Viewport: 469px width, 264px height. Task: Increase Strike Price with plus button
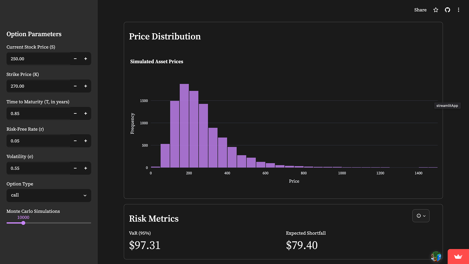[x=86, y=86]
